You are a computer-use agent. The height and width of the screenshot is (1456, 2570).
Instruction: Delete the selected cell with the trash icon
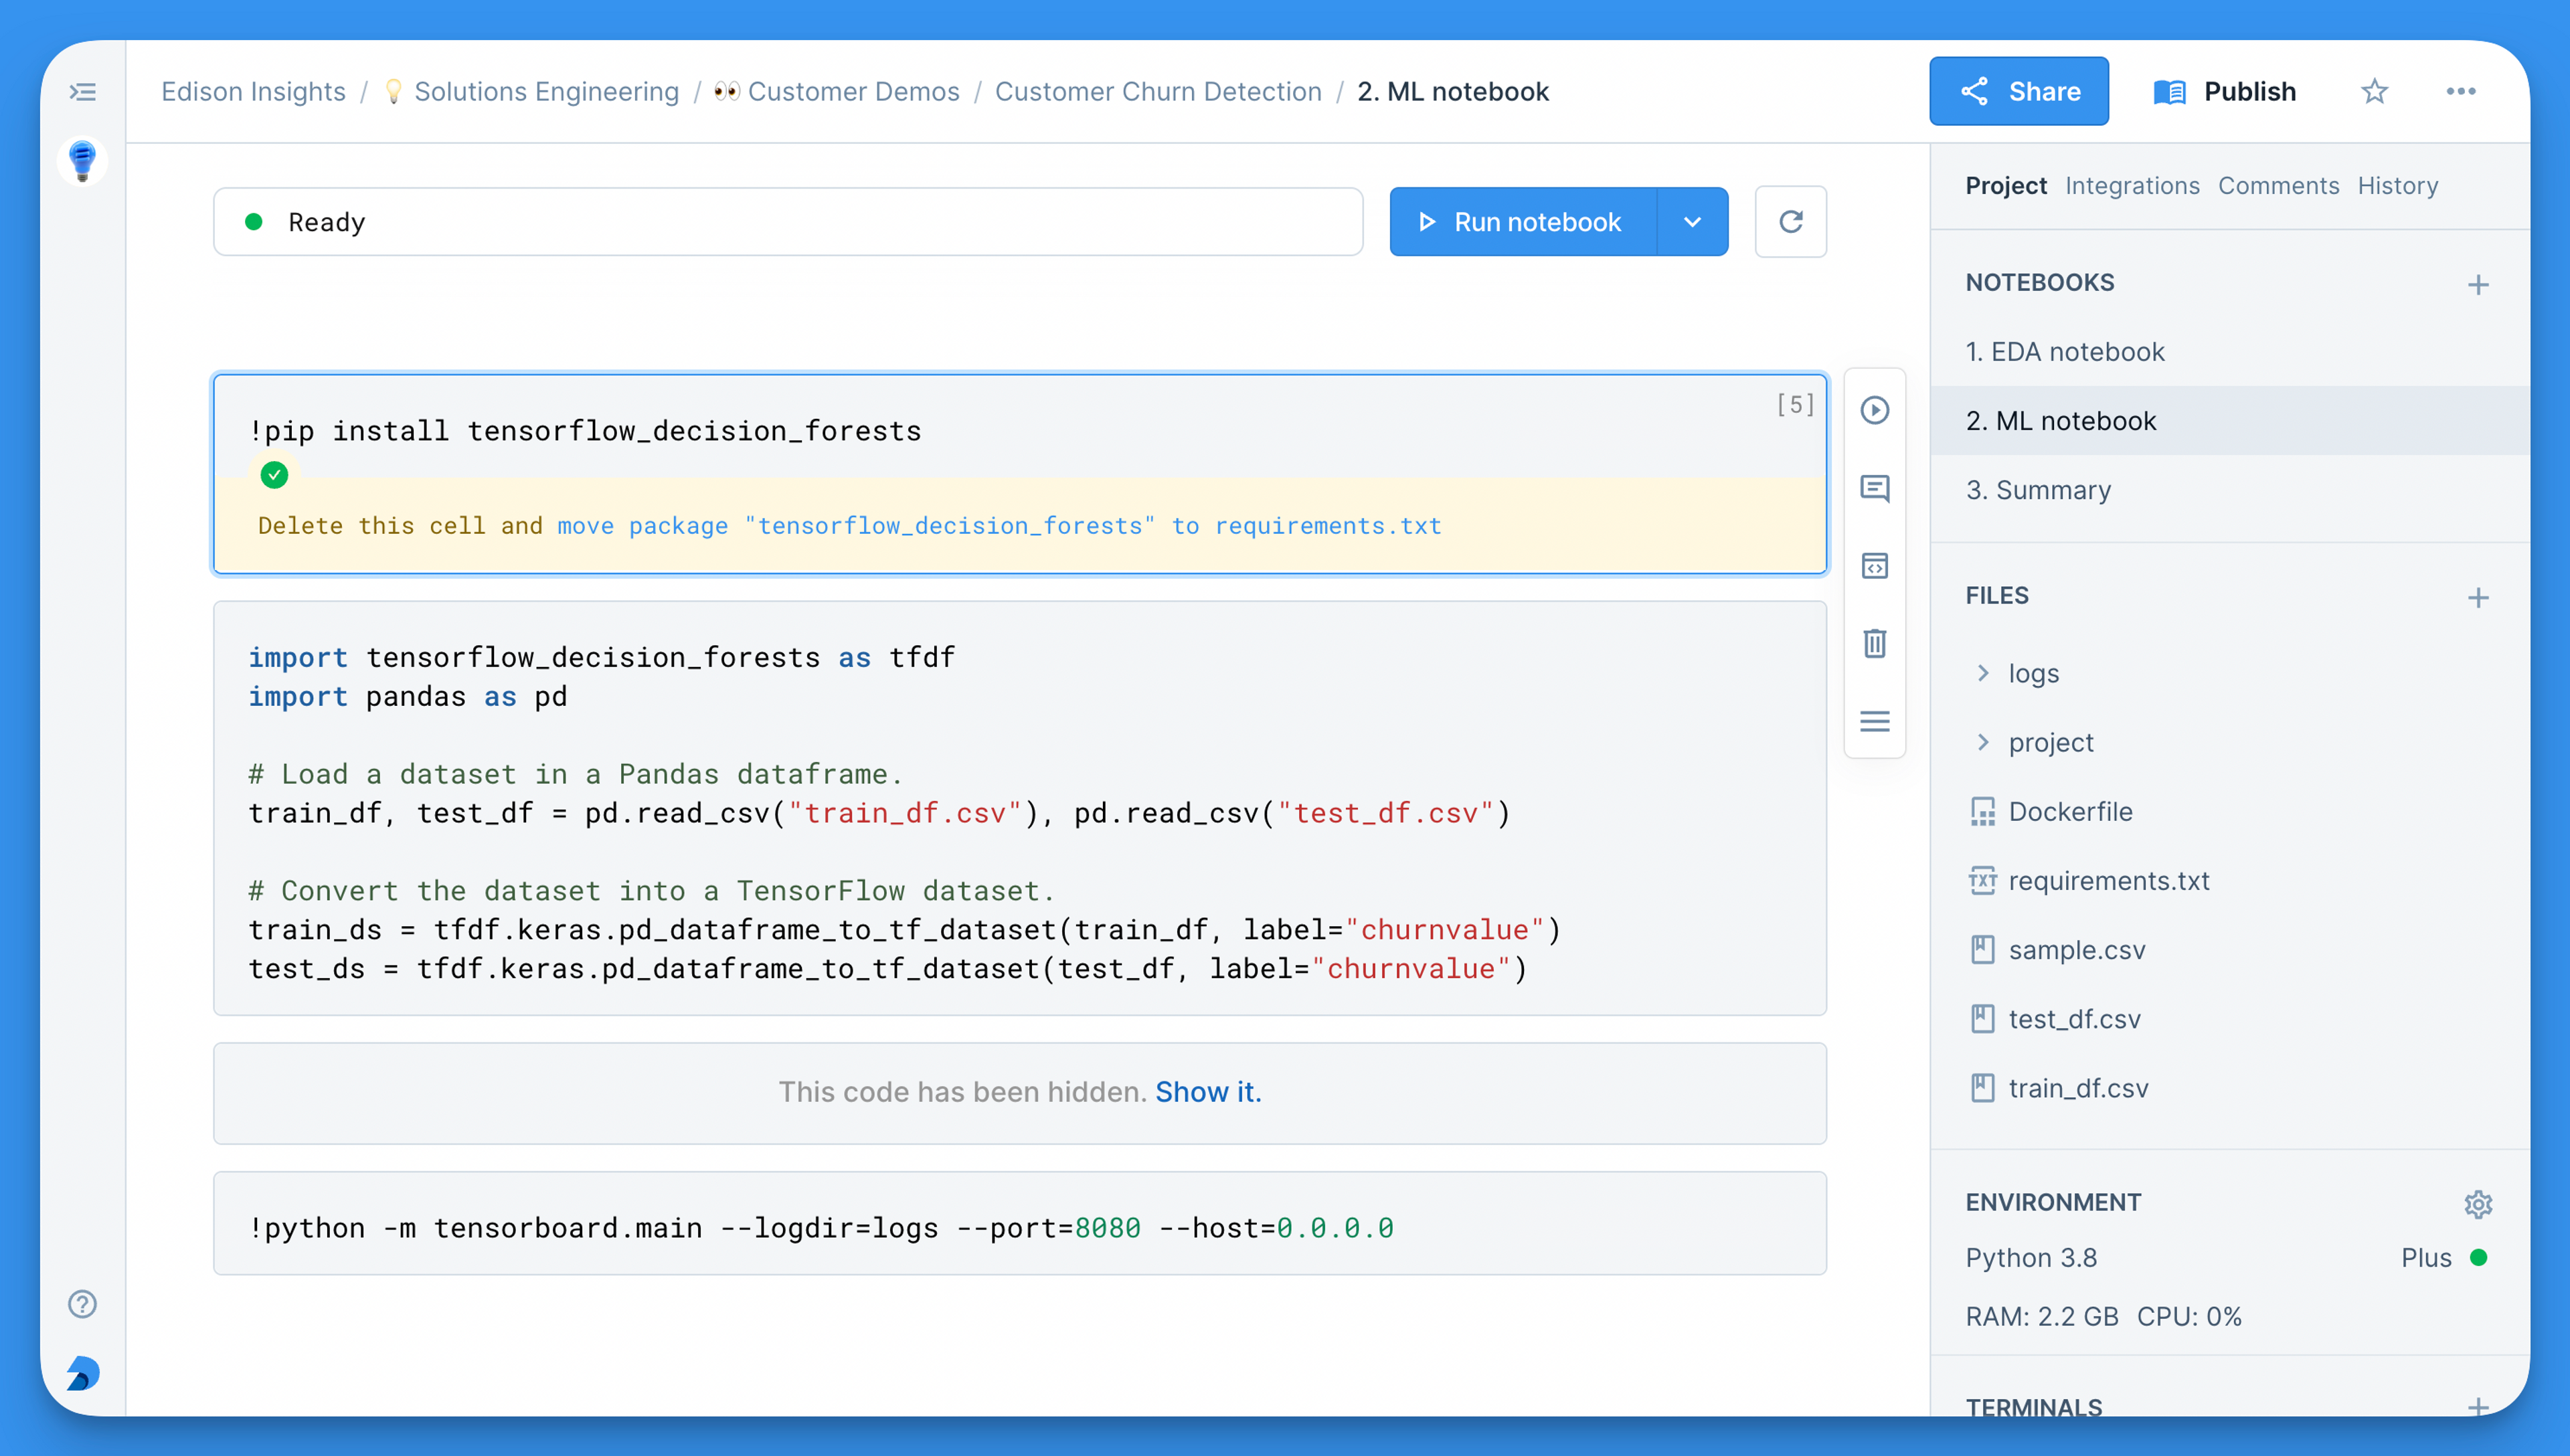coord(1874,643)
